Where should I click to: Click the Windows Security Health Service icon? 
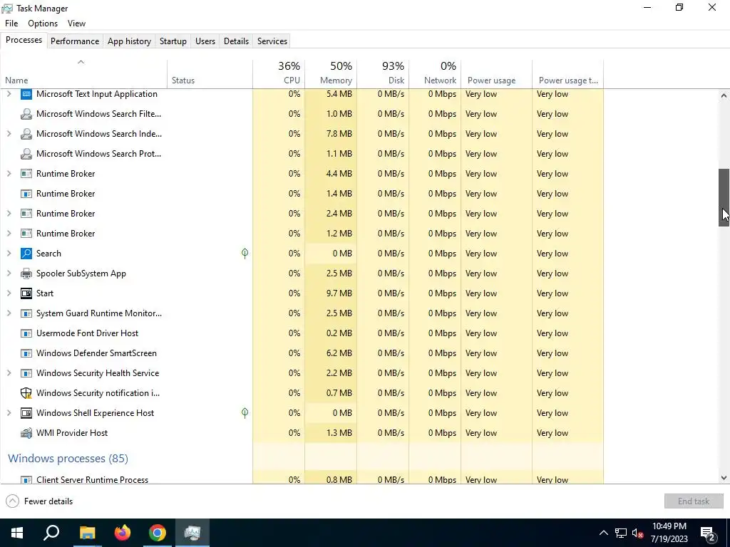tap(26, 373)
